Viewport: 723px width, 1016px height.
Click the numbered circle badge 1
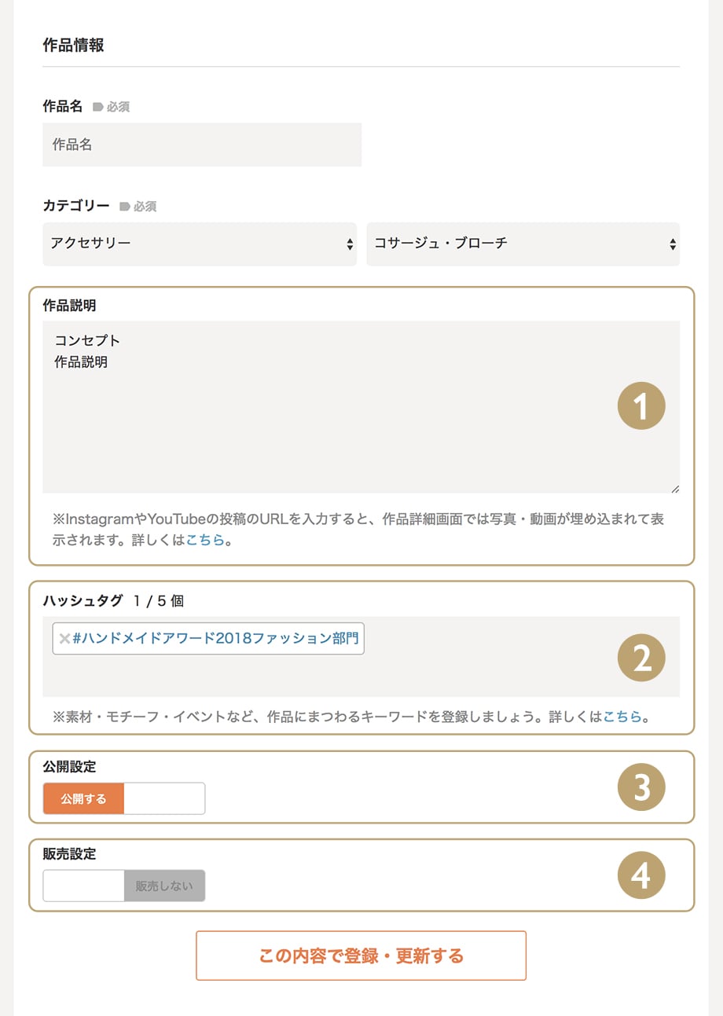(x=641, y=406)
